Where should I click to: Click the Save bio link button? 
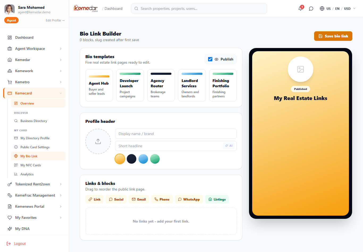click(333, 36)
